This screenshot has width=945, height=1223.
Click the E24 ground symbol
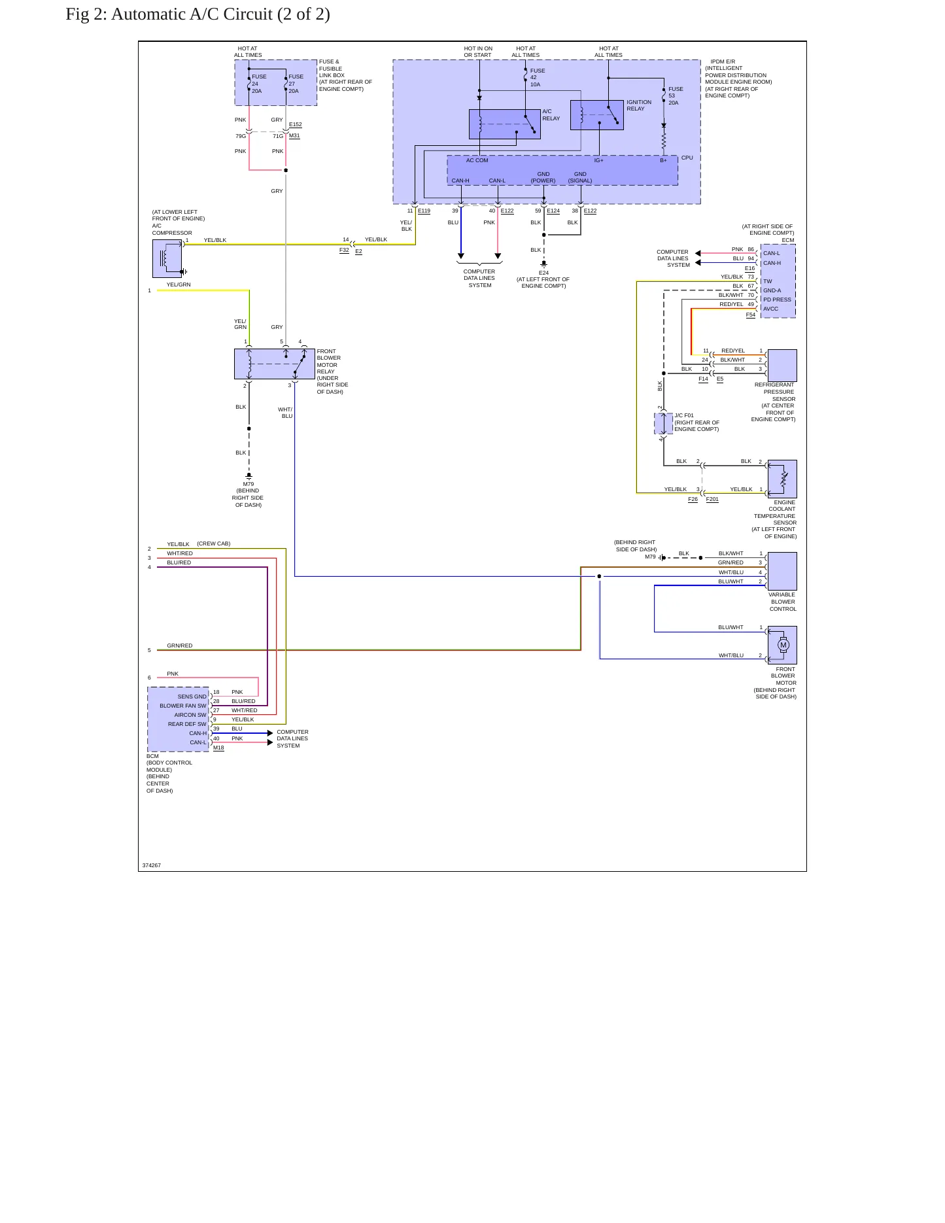[543, 265]
